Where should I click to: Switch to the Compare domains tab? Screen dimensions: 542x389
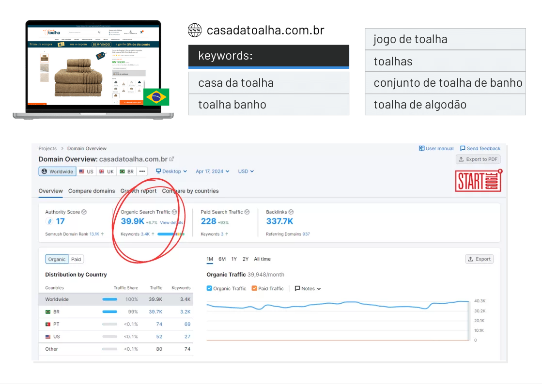92,191
